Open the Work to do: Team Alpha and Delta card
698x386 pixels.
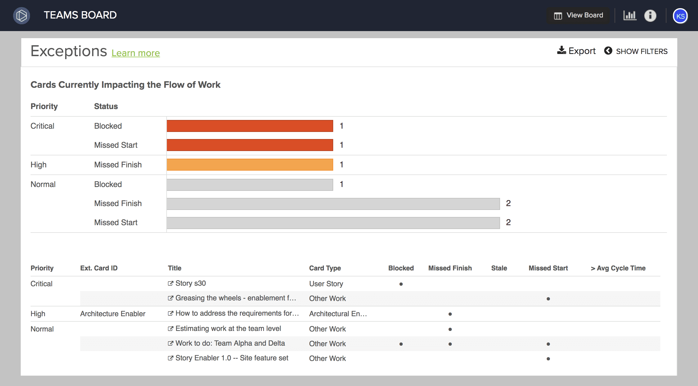[230, 343]
